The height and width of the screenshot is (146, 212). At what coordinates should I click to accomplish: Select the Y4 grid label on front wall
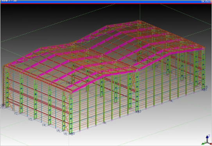[x=43, y=125]
